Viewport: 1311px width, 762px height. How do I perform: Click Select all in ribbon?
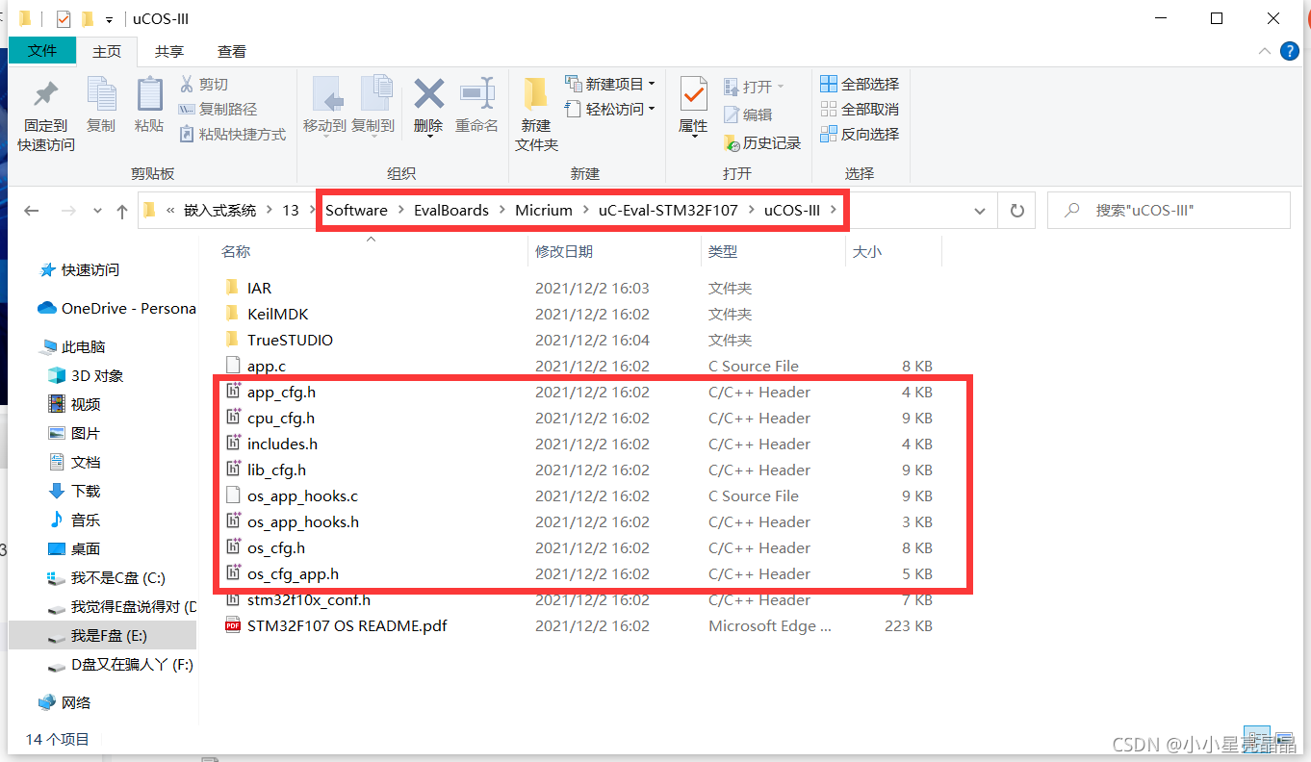860,84
